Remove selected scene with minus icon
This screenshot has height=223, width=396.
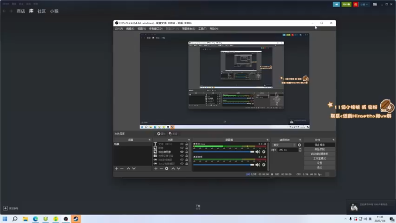(x=122, y=168)
